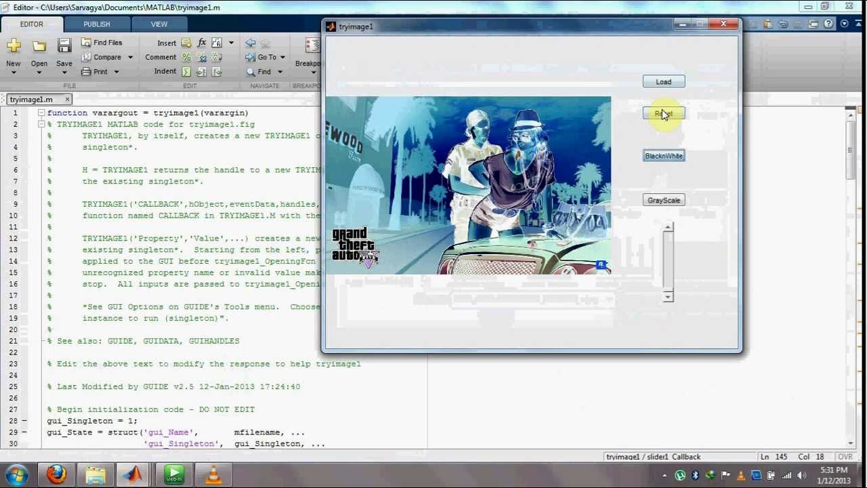The image size is (867, 488).
Task: Click 'tryimage1 / slider1 Callback' in status bar
Action: (x=653, y=457)
